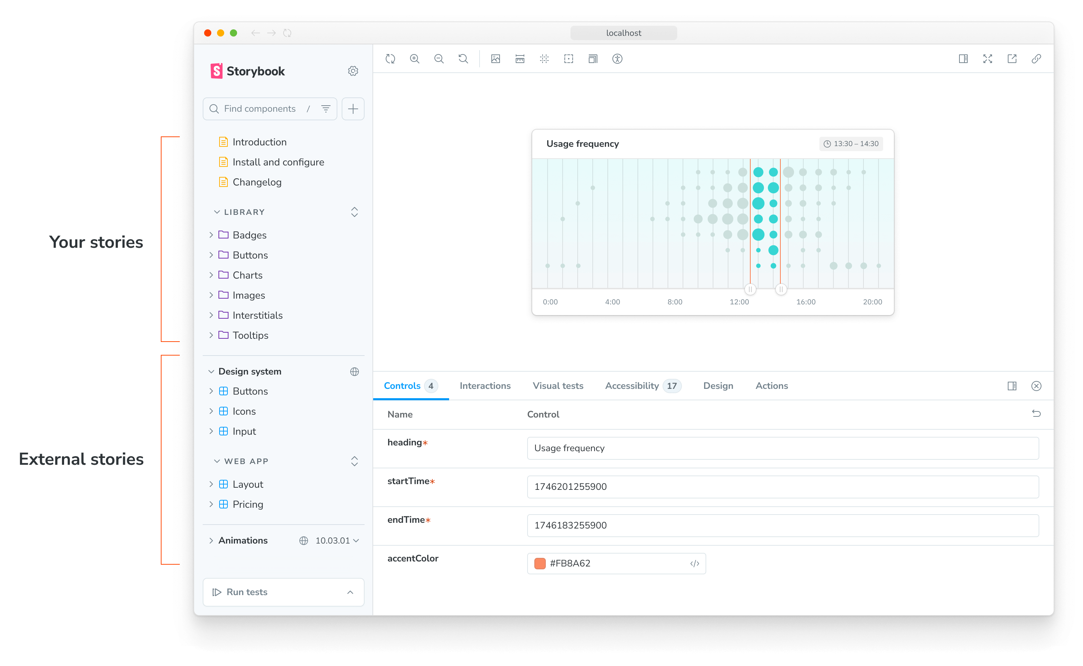This screenshot has height=666, width=1083.
Task: Click the zoom in toolbar icon
Action: tap(414, 59)
